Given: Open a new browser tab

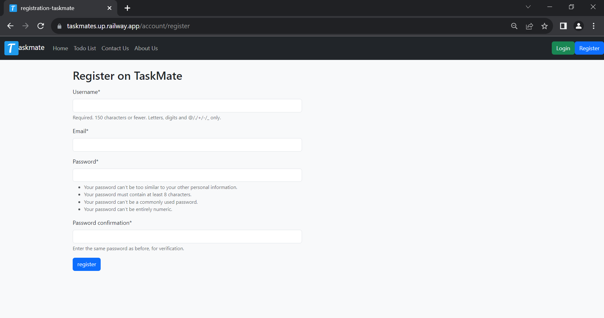Looking at the screenshot, I should click(127, 8).
